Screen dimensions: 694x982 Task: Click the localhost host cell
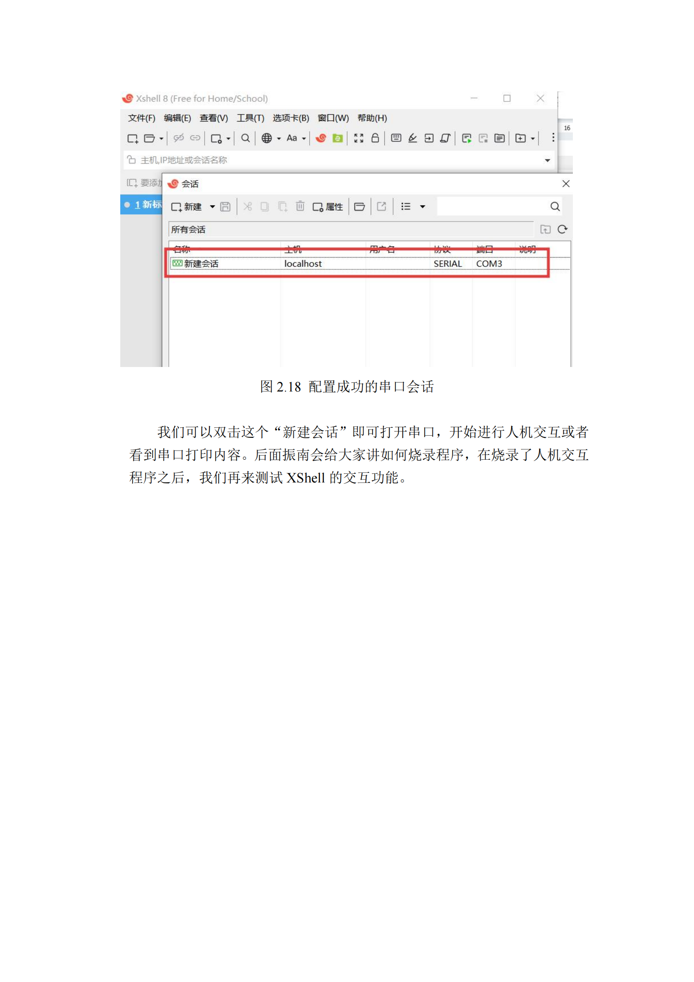tap(303, 264)
